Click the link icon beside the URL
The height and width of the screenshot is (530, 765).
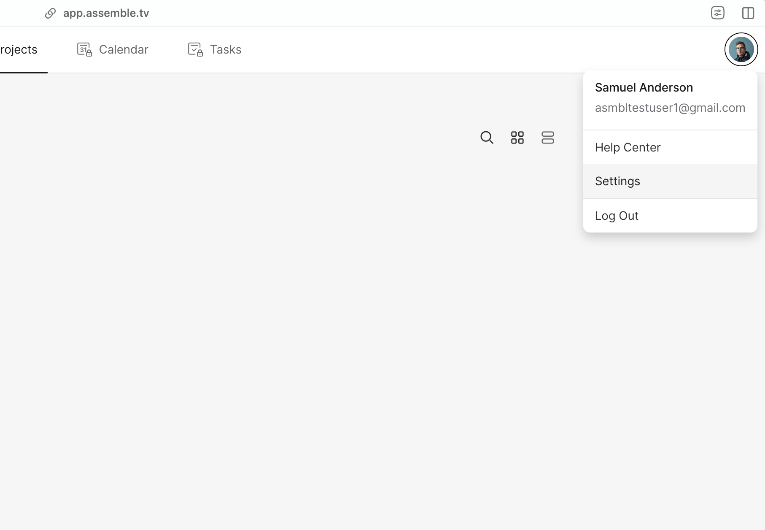click(x=50, y=14)
